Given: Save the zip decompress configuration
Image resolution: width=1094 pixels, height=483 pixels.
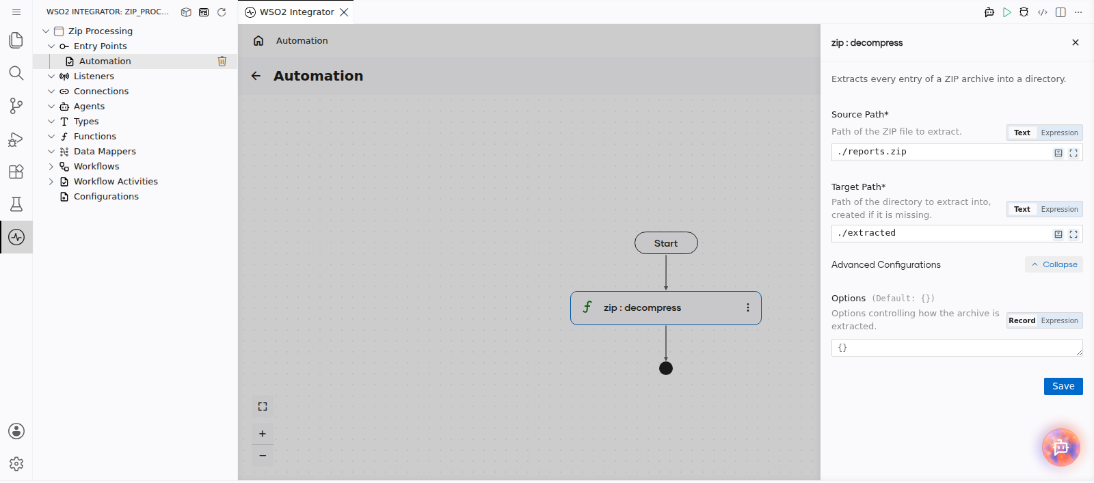Looking at the screenshot, I should point(1063,386).
